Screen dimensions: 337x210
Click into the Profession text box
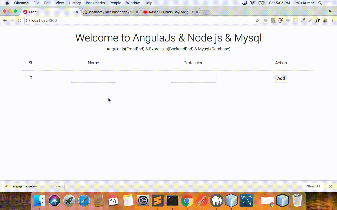click(x=194, y=79)
